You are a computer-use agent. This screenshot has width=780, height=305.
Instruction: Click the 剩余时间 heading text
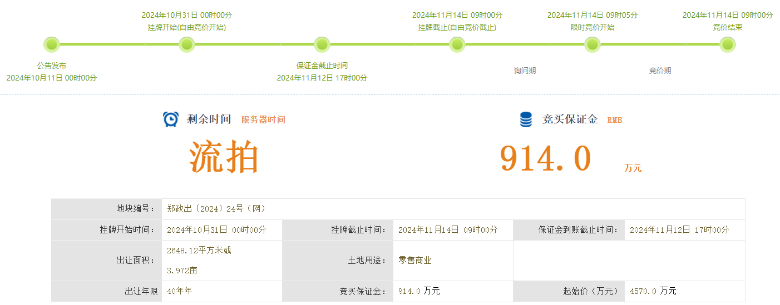(209, 119)
